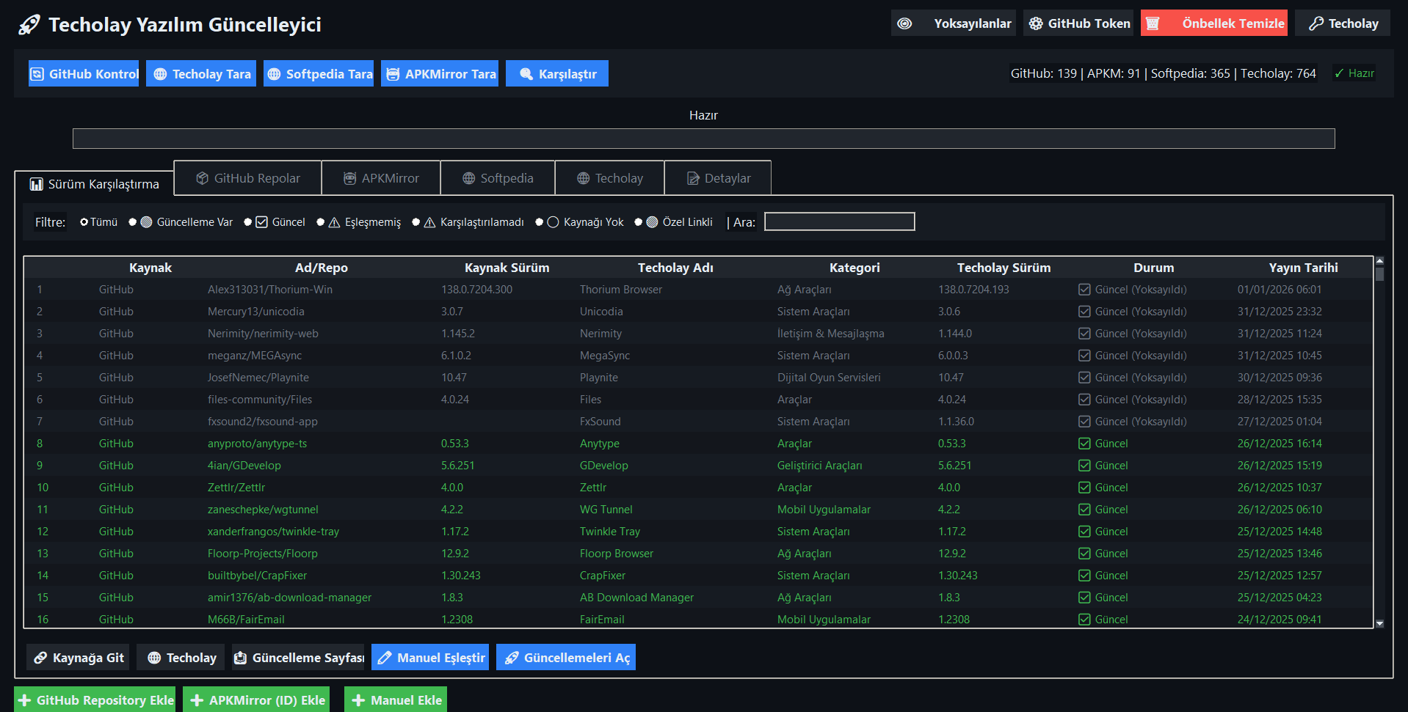The image size is (1408, 712).
Task: Select the Tümü filter radio button
Action: click(84, 222)
